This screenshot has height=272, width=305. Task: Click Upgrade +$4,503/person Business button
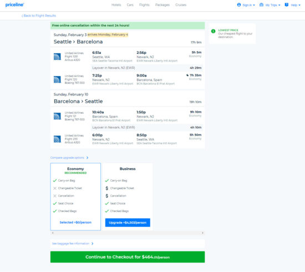pos(128,223)
